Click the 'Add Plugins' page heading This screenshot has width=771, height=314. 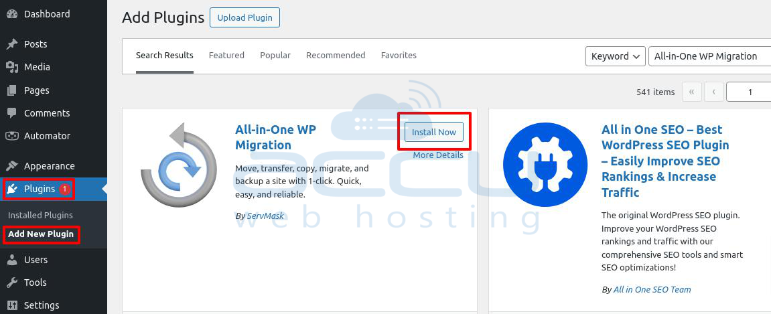(x=163, y=17)
